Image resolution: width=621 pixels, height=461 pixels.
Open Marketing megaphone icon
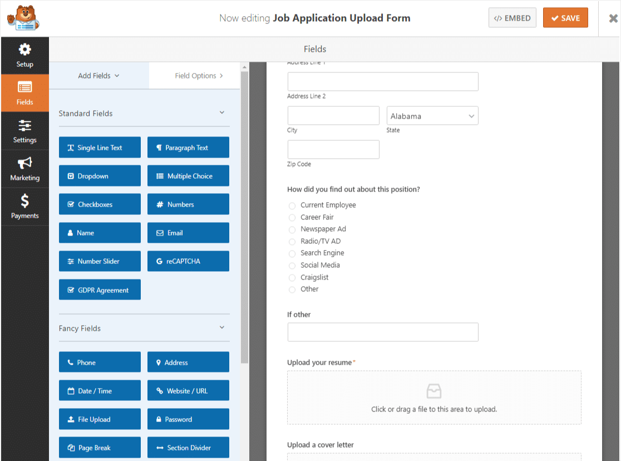pyautogui.click(x=24, y=163)
